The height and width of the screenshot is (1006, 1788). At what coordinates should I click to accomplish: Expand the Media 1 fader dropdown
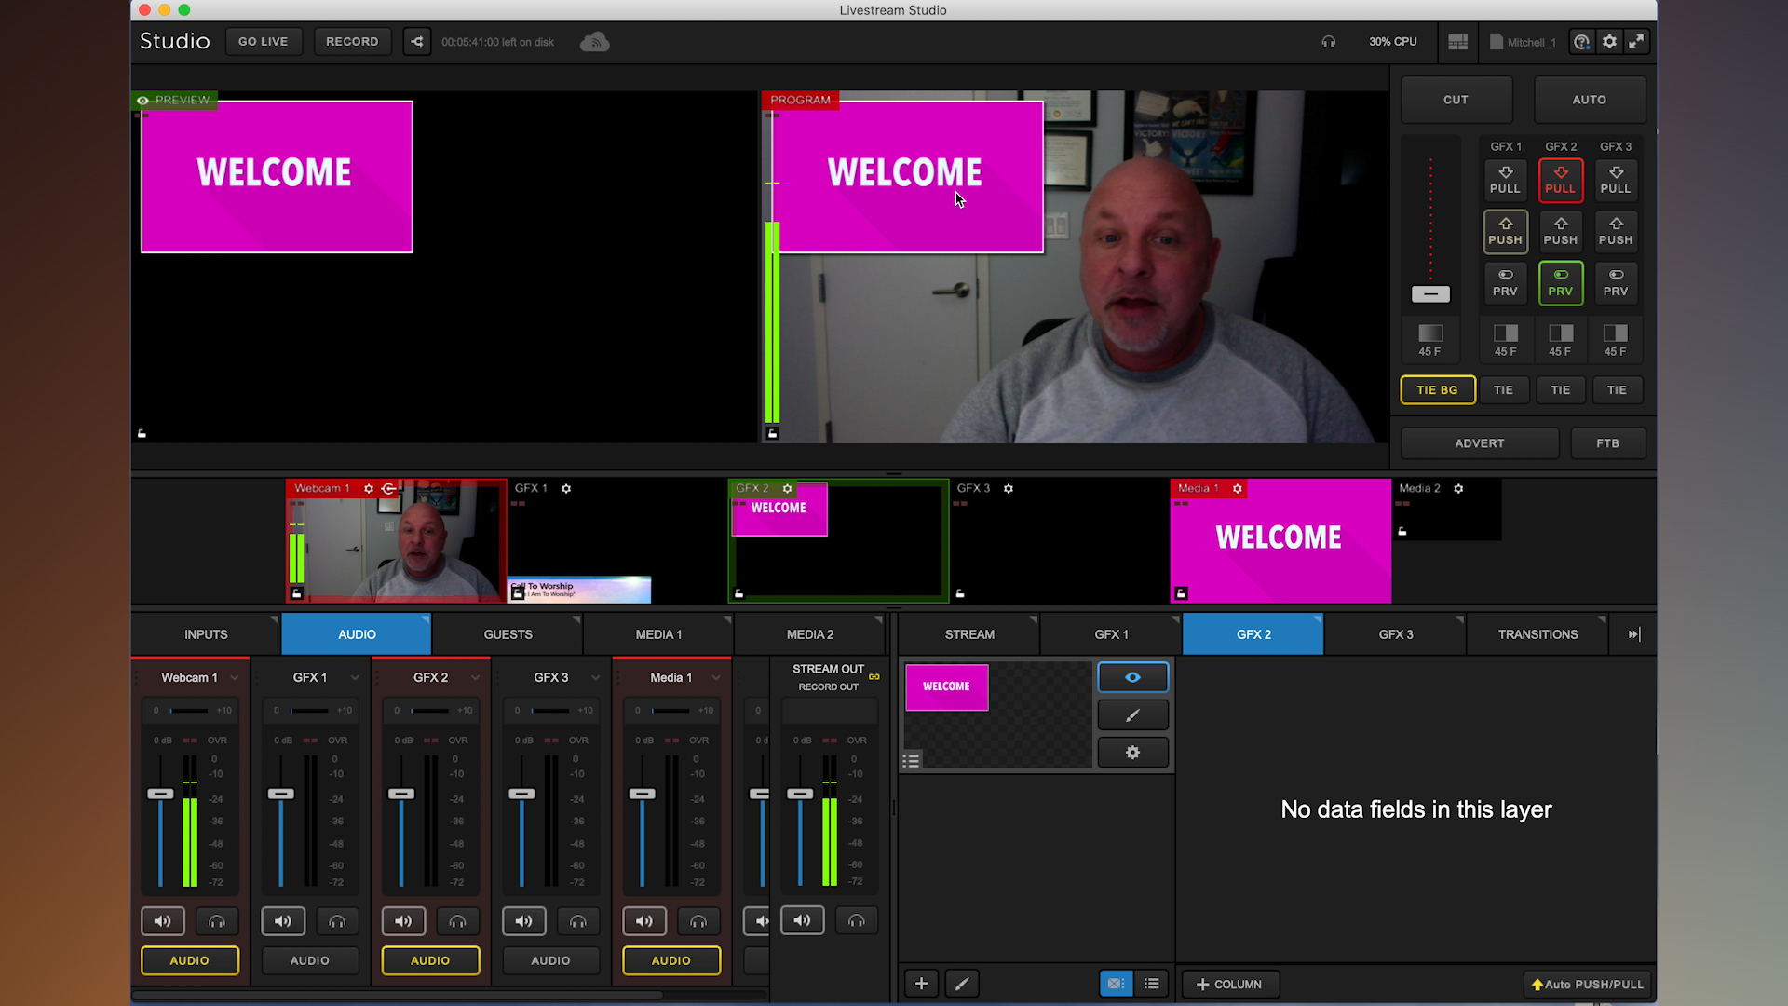click(x=717, y=677)
